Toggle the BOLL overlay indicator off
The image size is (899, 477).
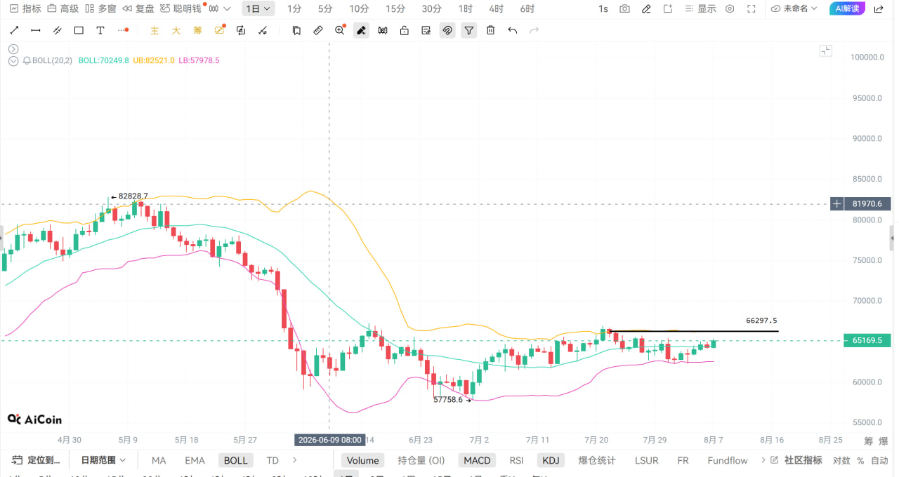pyautogui.click(x=235, y=460)
